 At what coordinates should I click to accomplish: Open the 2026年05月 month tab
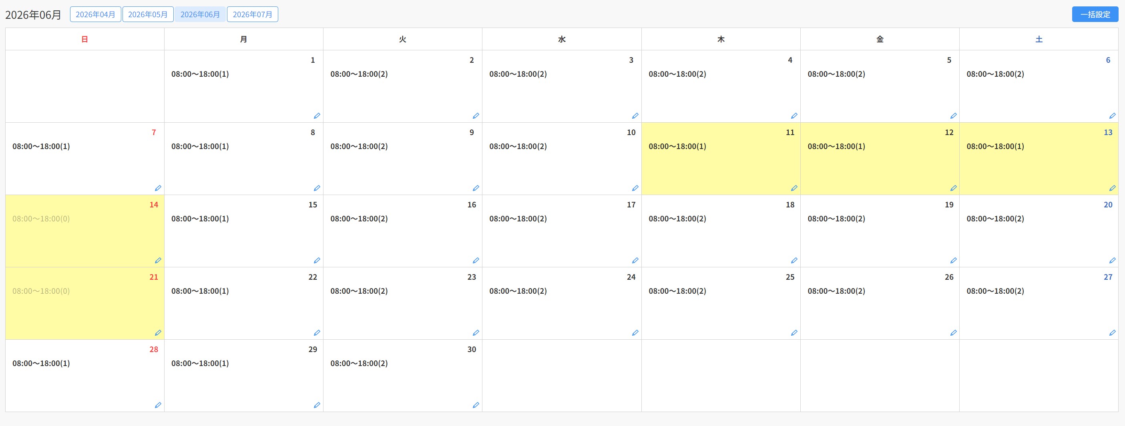click(x=148, y=14)
